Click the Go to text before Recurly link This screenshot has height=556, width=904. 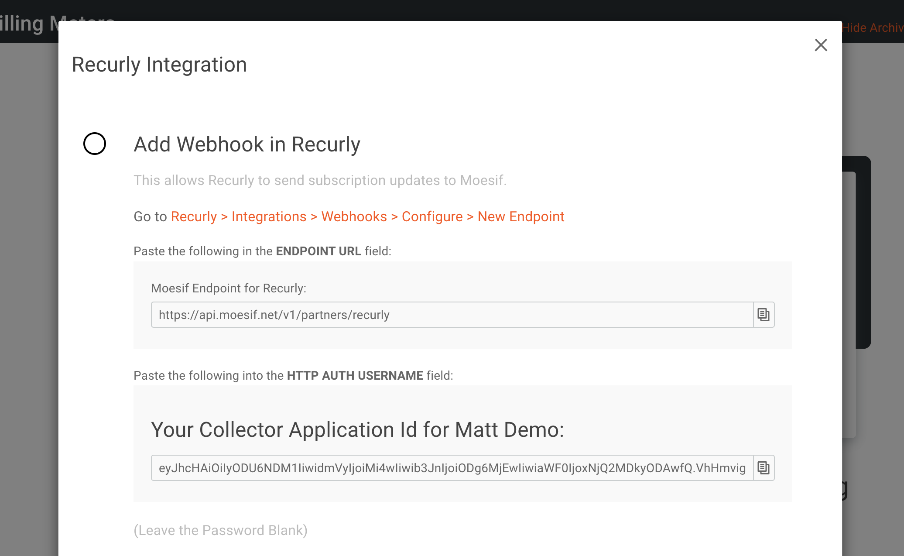point(150,216)
